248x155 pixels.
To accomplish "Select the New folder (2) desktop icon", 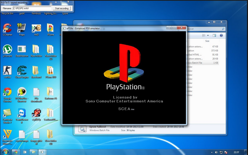I will (51, 52).
